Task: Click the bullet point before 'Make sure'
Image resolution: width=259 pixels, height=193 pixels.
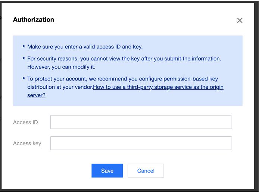Action: click(x=22, y=47)
